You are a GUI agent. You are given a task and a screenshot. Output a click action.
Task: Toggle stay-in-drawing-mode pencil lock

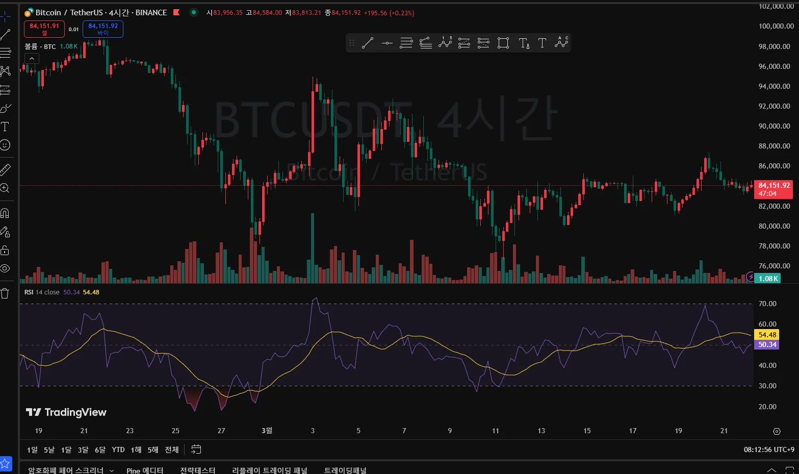coord(5,232)
